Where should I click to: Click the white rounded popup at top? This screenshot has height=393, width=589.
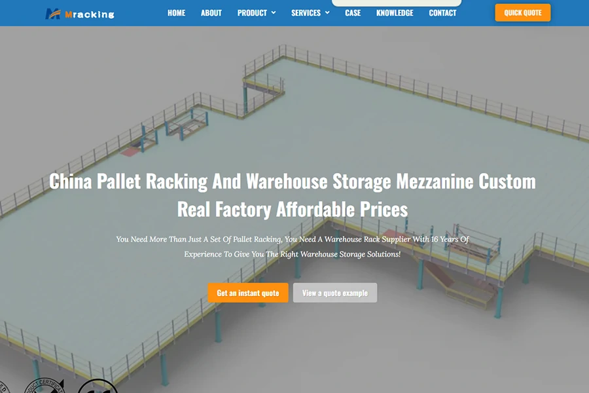pyautogui.click(x=397, y=3)
